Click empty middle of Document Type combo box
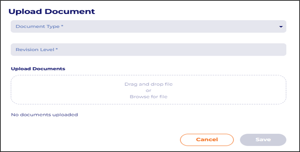Screen dimensions: 300x152 click(170, 27)
